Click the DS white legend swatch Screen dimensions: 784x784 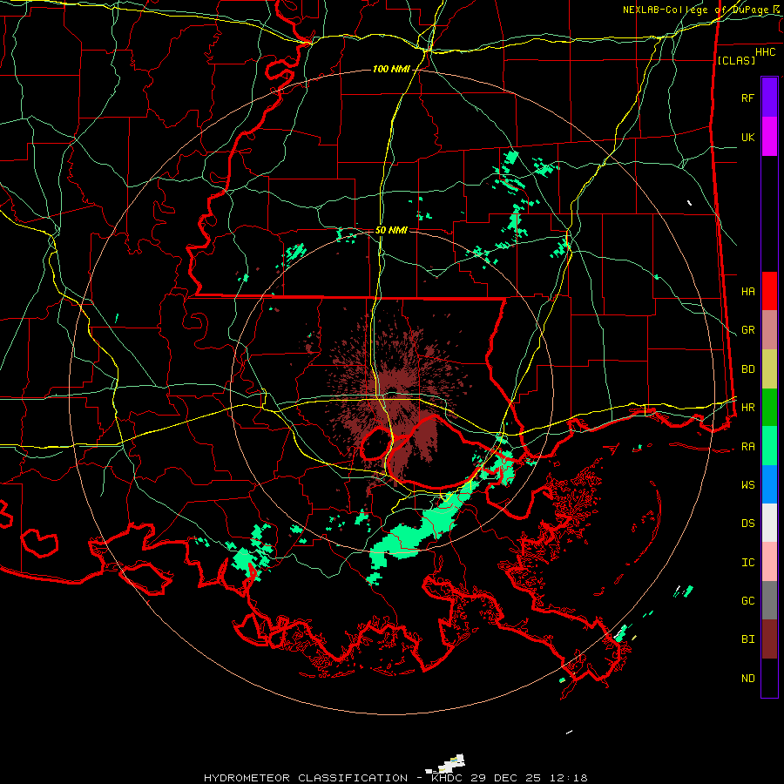pos(769,523)
